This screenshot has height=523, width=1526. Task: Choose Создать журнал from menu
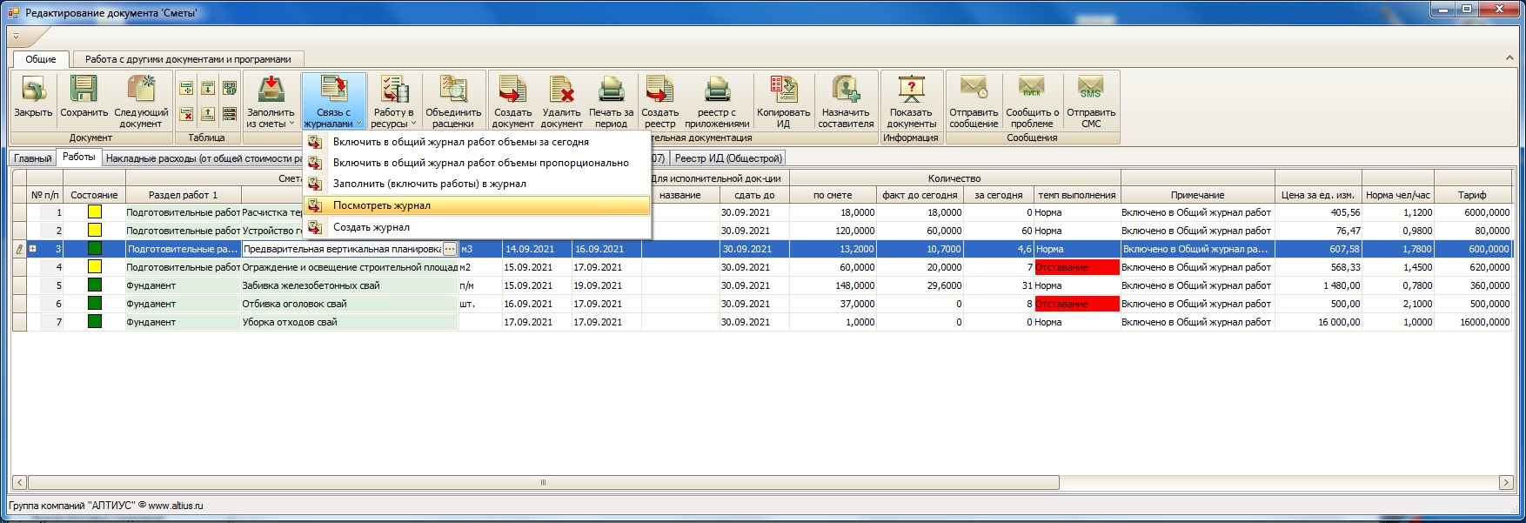371,227
